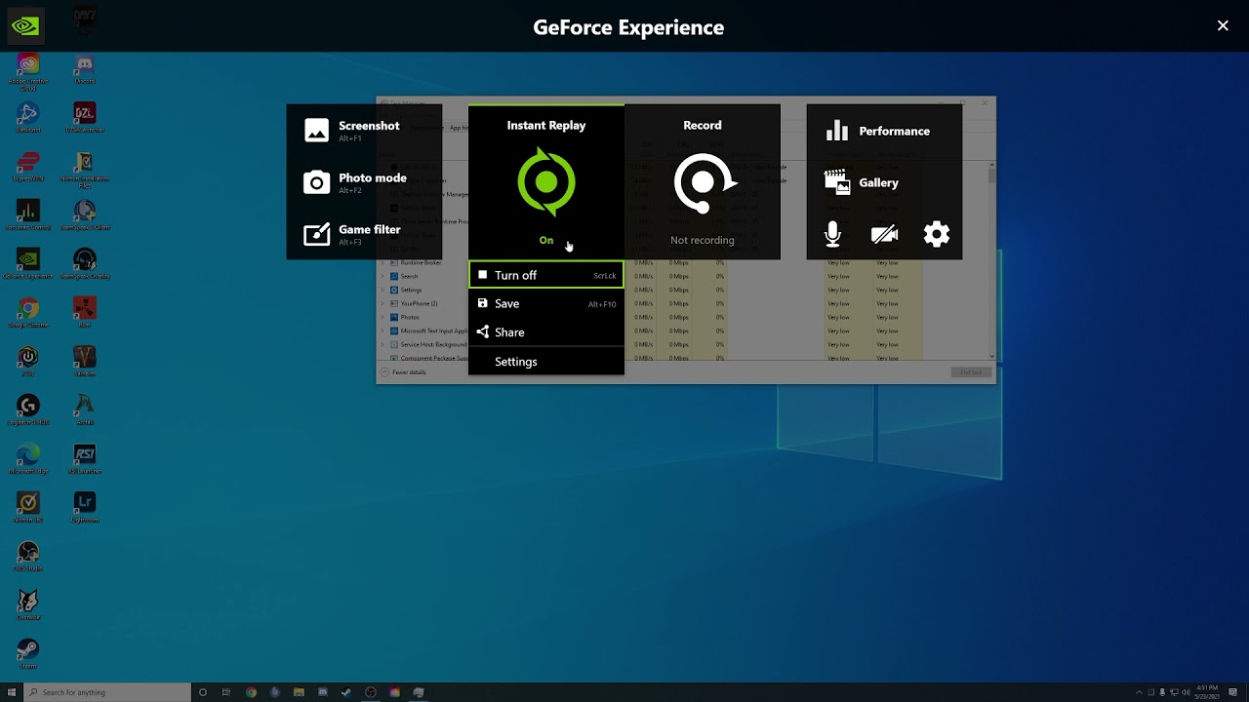Select Adobe Creative Cloud desktop icon
This screenshot has height=702, width=1249.
tap(27, 73)
